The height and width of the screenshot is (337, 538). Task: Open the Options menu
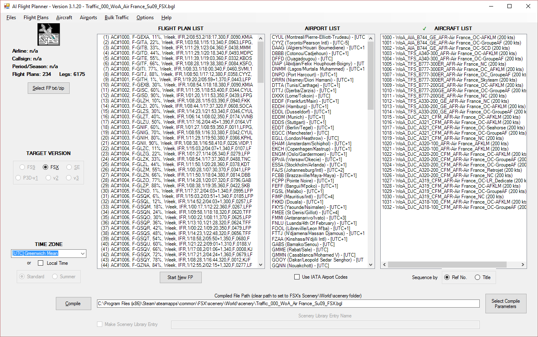[x=145, y=18]
